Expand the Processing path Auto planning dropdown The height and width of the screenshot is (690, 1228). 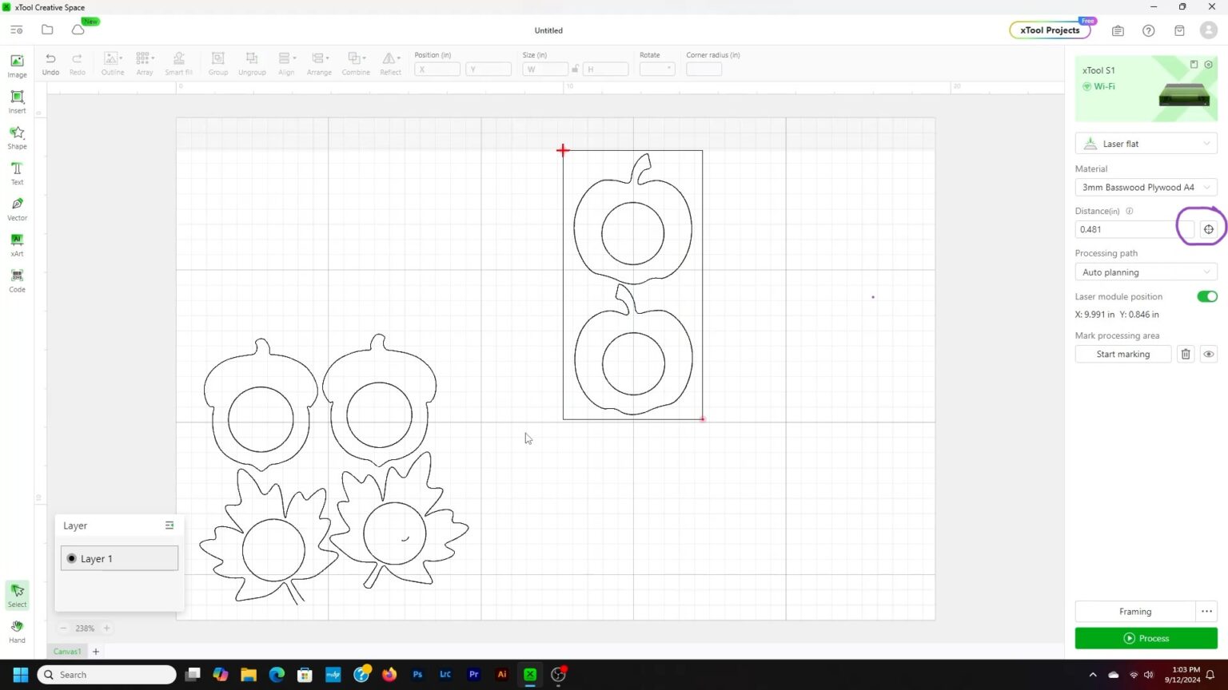point(1146,272)
